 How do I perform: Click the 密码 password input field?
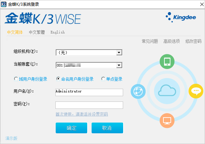pyautogui.click(x=89, y=105)
